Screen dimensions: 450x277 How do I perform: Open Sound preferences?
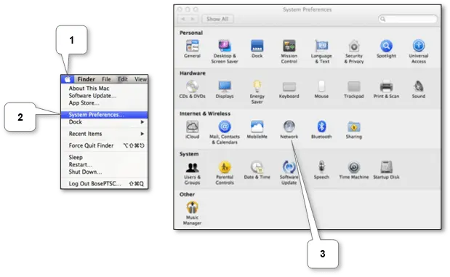419,89
